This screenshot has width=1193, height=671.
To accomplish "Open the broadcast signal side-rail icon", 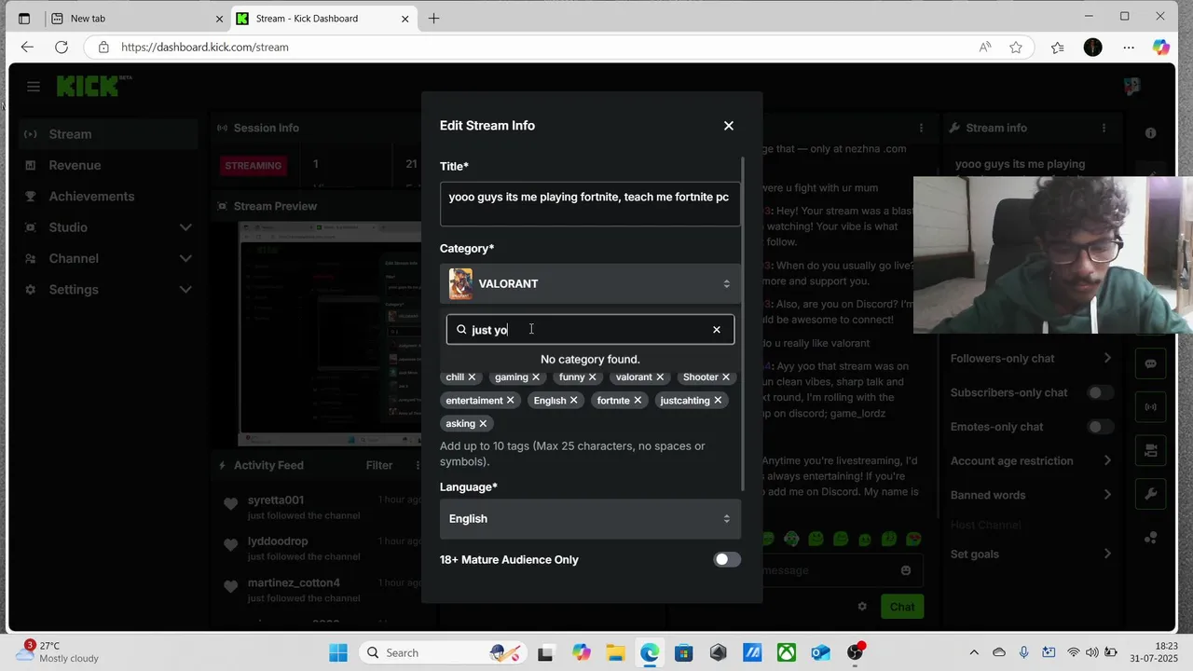I will (1150, 406).
